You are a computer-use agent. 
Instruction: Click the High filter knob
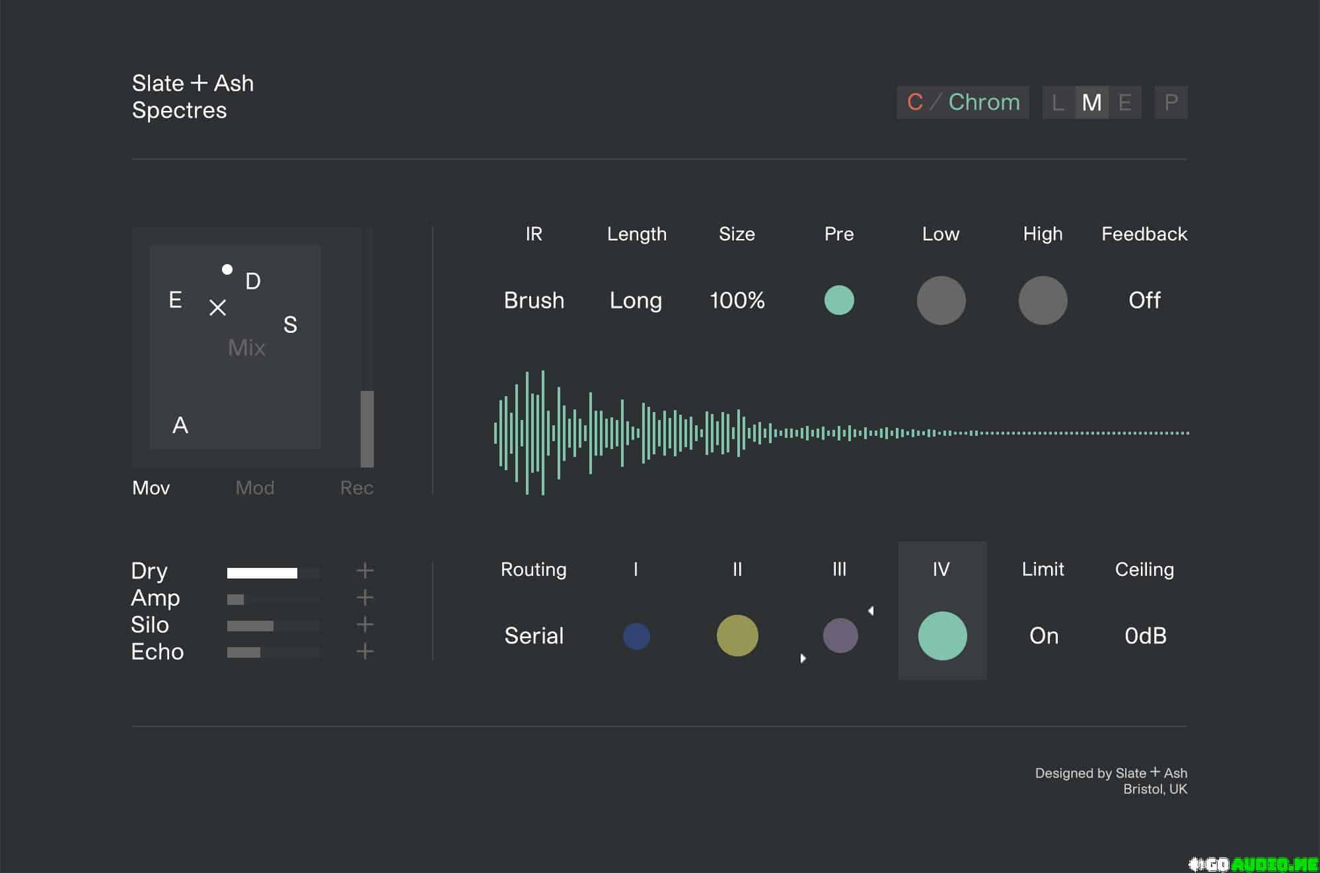click(x=1043, y=300)
